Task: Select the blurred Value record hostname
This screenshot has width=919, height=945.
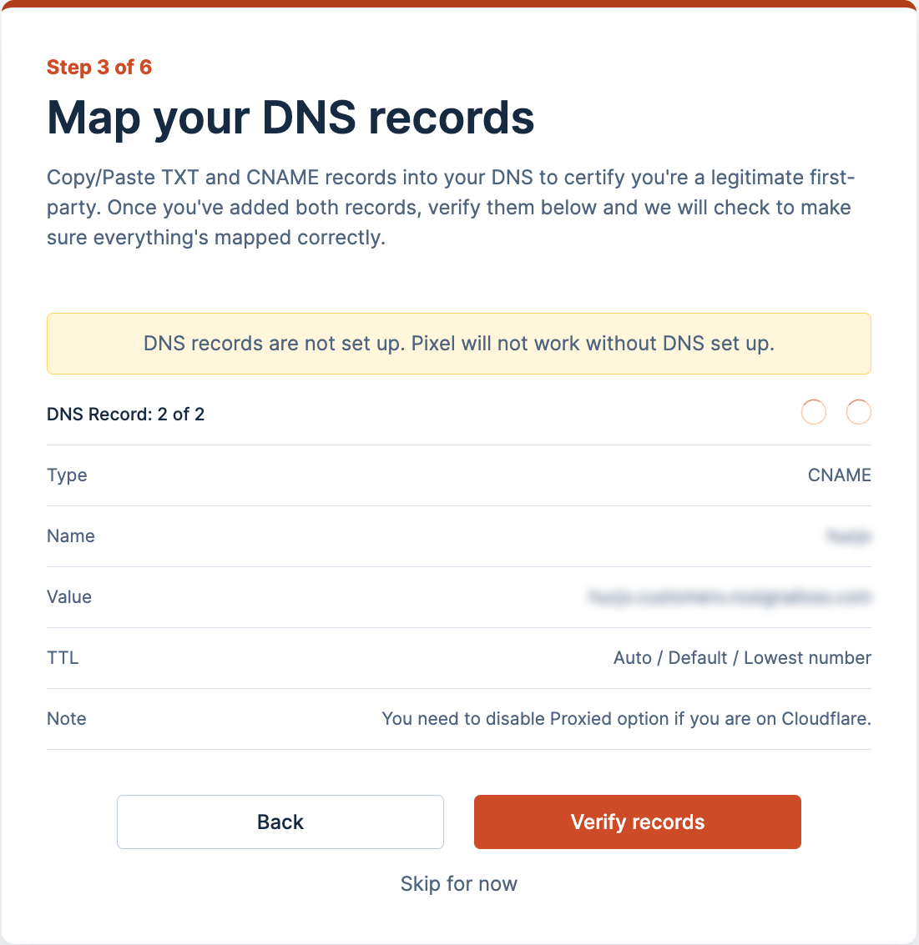Action: pyautogui.click(x=730, y=597)
